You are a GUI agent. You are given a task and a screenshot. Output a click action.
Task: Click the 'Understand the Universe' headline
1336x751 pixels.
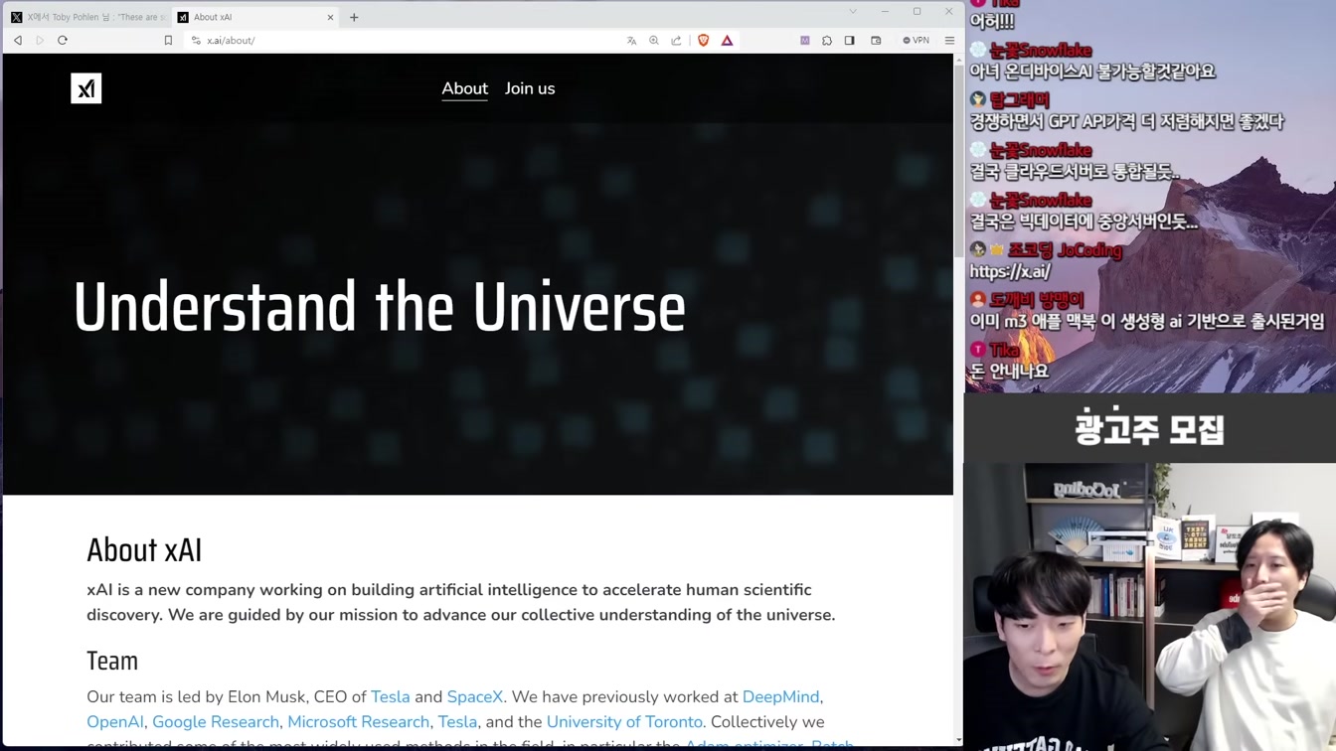coord(379,306)
